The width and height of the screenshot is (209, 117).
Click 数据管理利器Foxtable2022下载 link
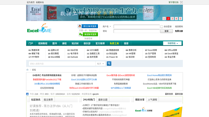[47, 80]
